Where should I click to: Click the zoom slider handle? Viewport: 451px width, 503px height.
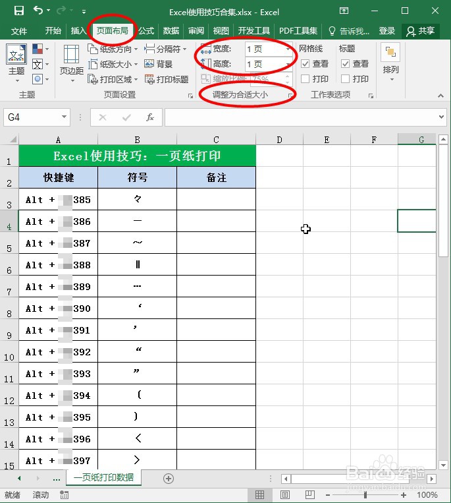[365, 495]
